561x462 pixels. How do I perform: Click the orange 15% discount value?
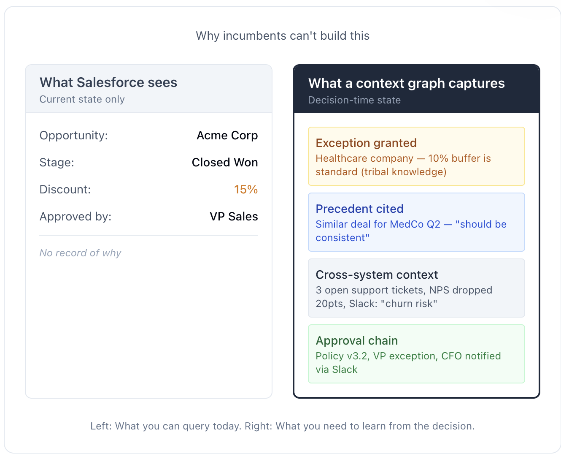(245, 190)
